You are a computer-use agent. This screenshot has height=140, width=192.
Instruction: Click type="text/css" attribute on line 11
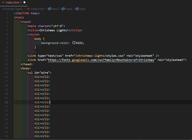50,56
